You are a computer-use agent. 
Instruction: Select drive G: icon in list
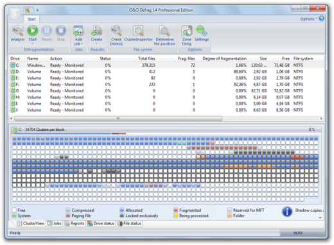13,91
